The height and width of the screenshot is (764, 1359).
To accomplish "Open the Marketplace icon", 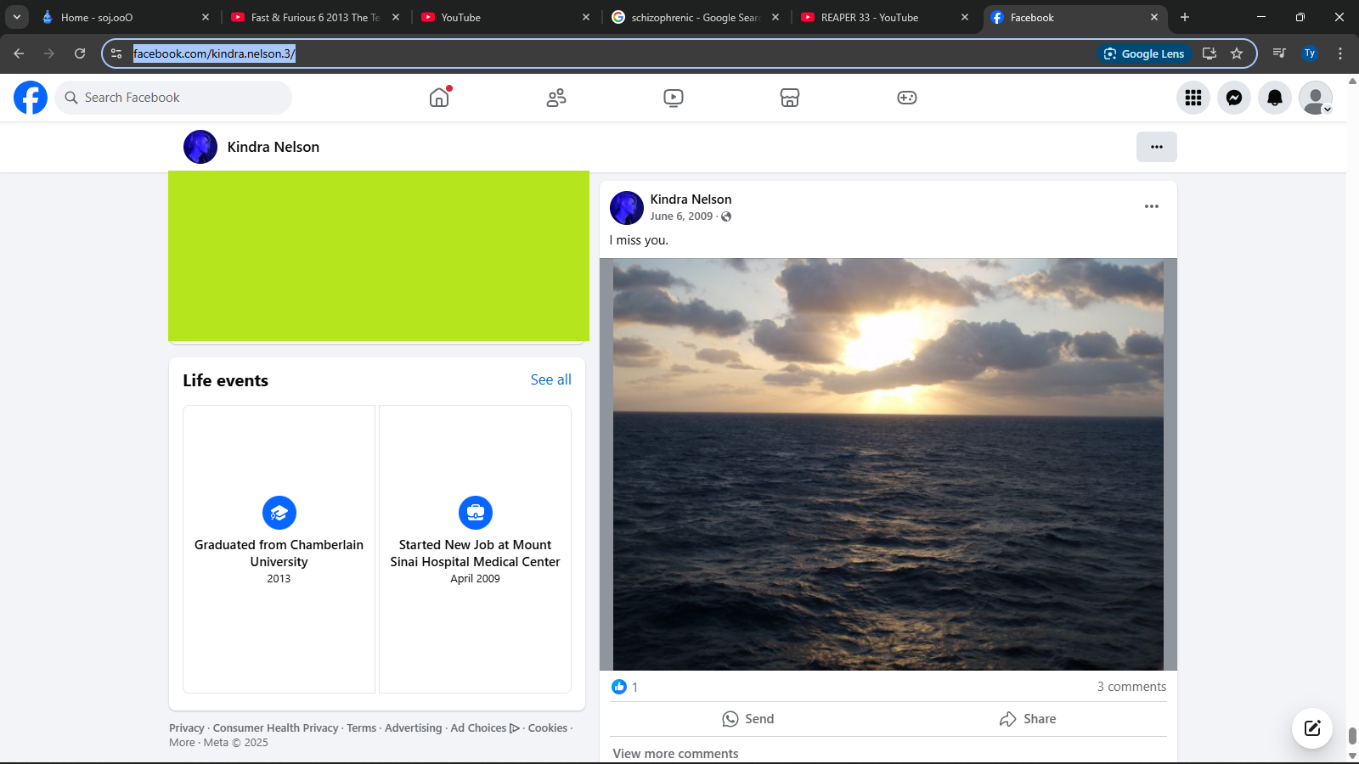I will pos(790,98).
